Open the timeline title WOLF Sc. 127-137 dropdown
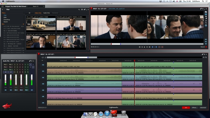This screenshot has width=210, height=118. pyautogui.click(x=47, y=54)
